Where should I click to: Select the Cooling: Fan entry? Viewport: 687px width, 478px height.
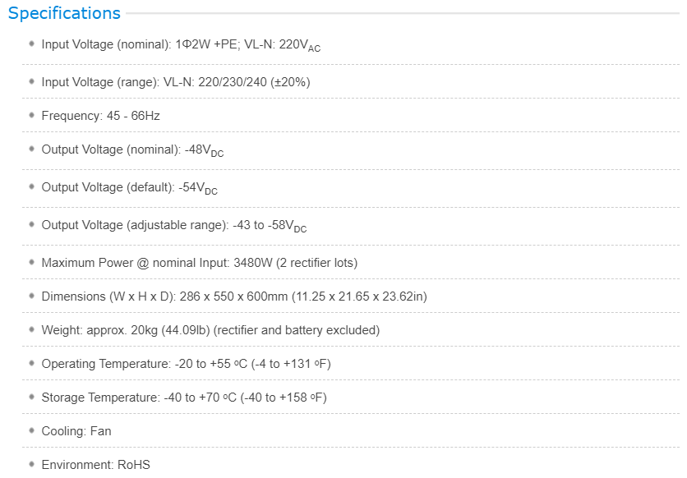(76, 431)
